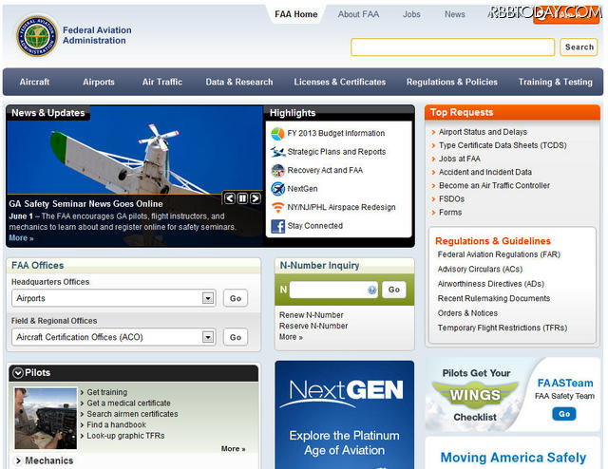608x469 pixels.
Task: Pause the news slideshow
Action: click(242, 198)
